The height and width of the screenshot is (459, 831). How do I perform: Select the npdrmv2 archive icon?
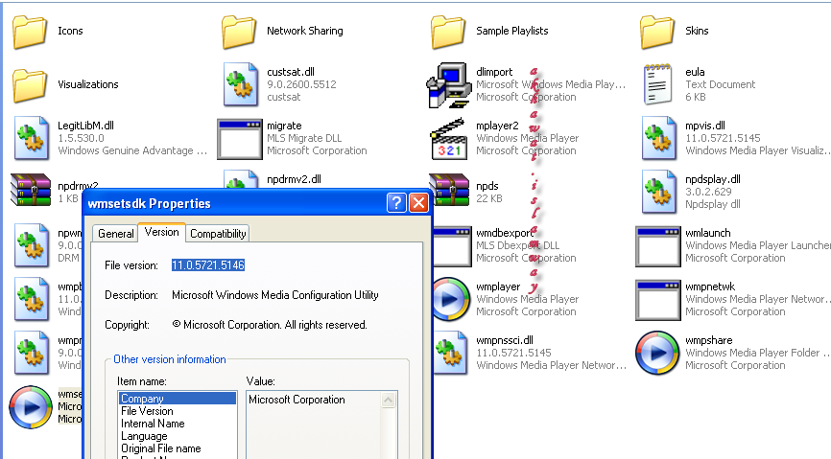click(x=31, y=190)
